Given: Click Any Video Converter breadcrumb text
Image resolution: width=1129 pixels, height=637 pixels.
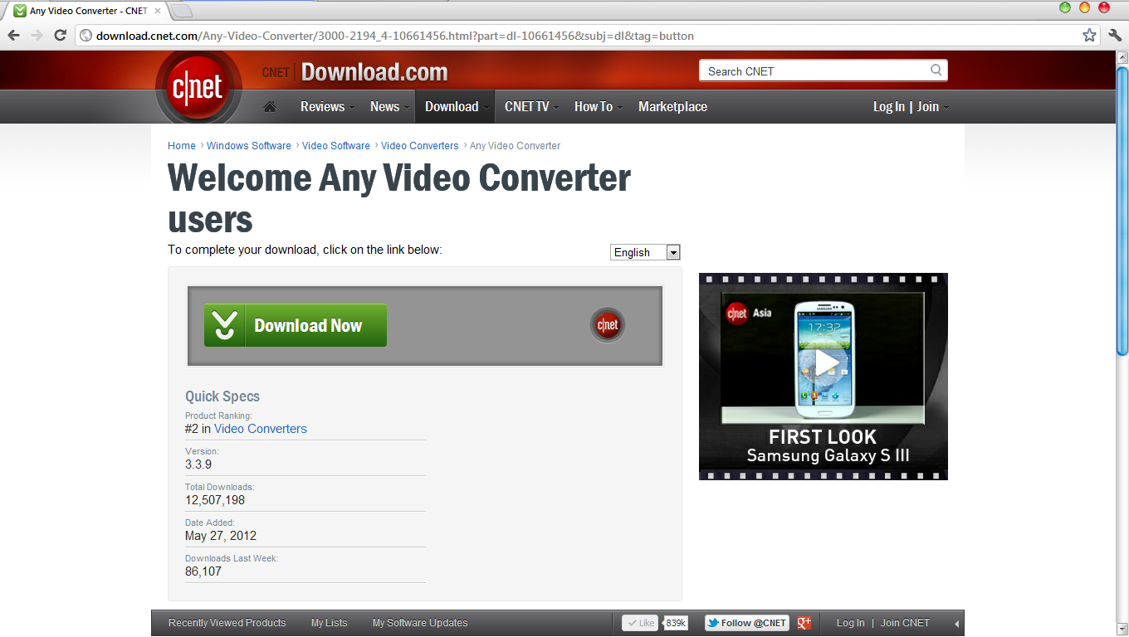Looking at the screenshot, I should 515,145.
